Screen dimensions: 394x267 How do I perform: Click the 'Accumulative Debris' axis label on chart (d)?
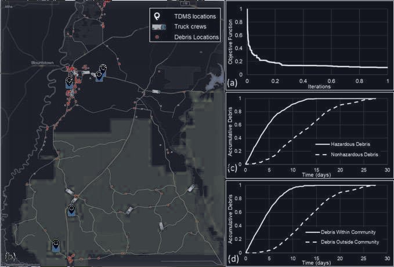pyautogui.click(x=230, y=219)
